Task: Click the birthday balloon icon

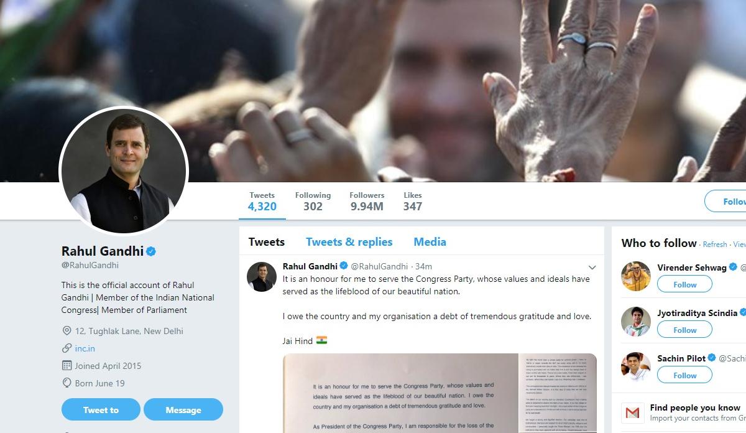Action: click(67, 383)
